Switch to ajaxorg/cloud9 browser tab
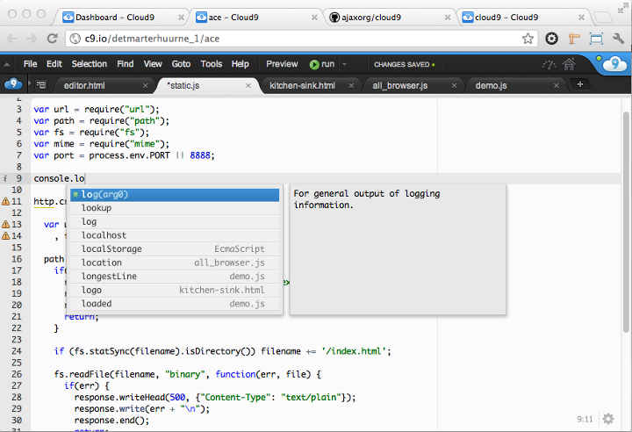Screen dimensions: 632x432 (390, 17)
